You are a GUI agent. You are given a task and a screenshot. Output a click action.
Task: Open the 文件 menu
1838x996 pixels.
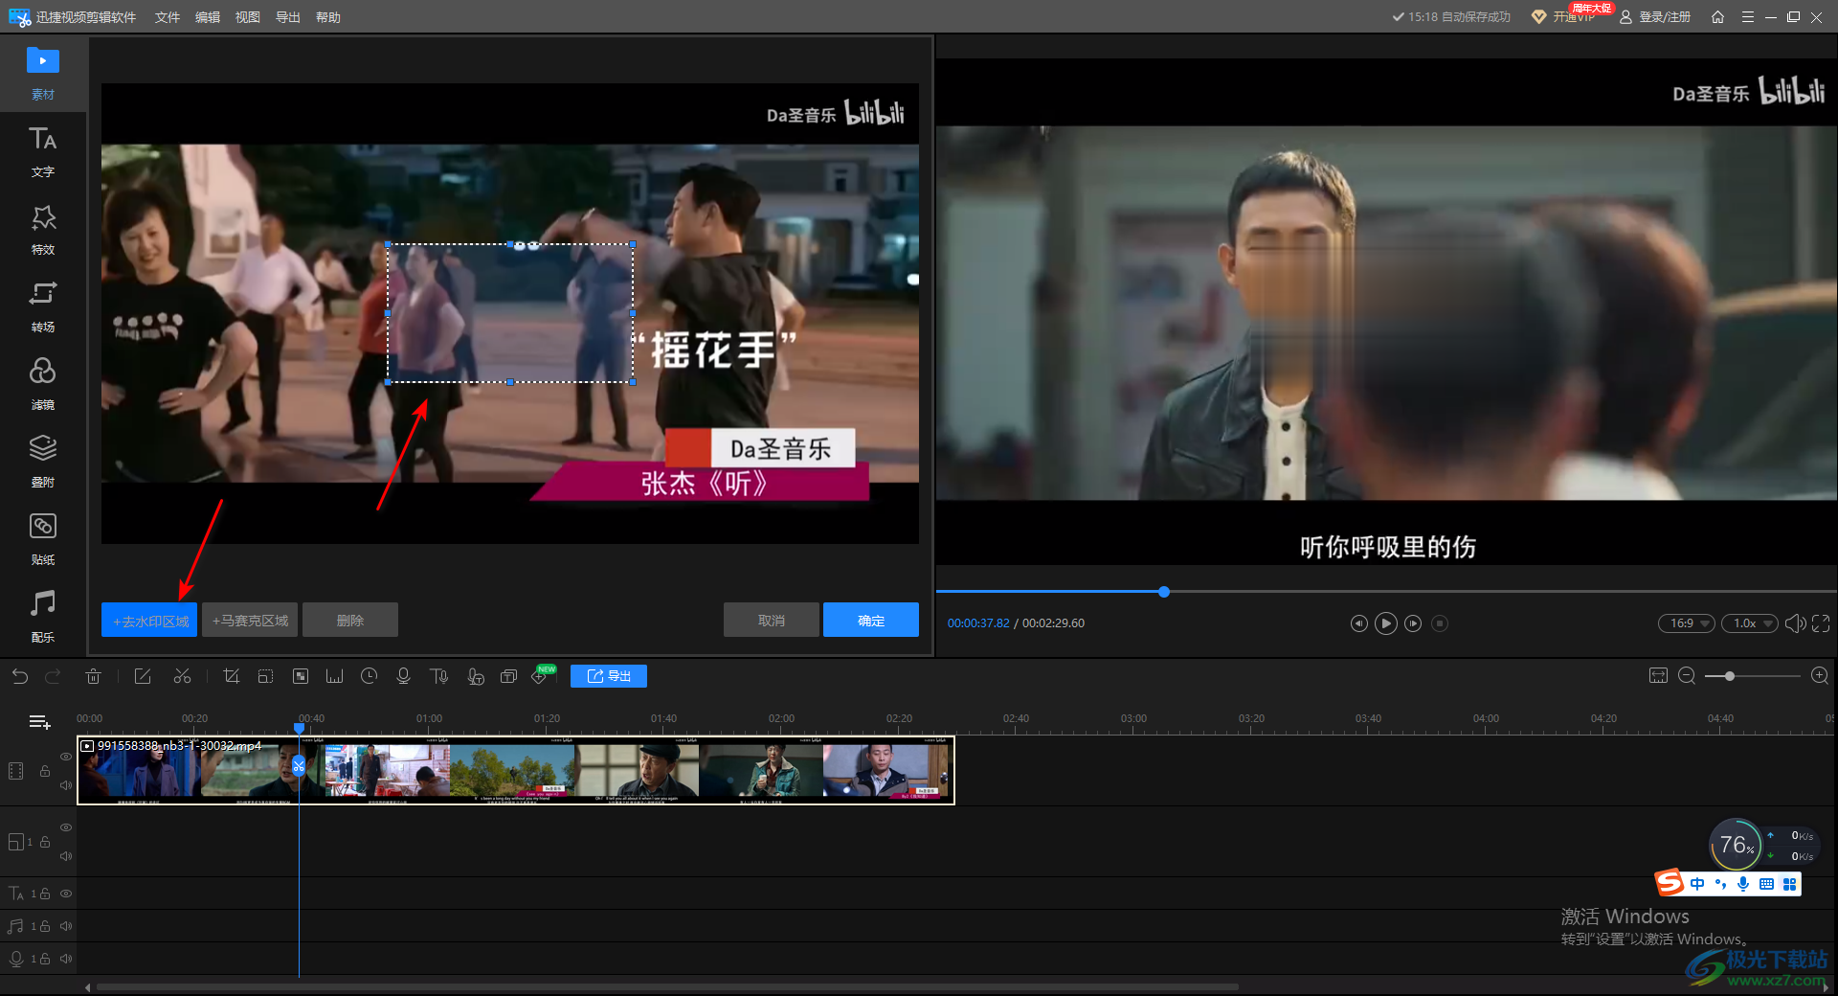[x=168, y=17]
